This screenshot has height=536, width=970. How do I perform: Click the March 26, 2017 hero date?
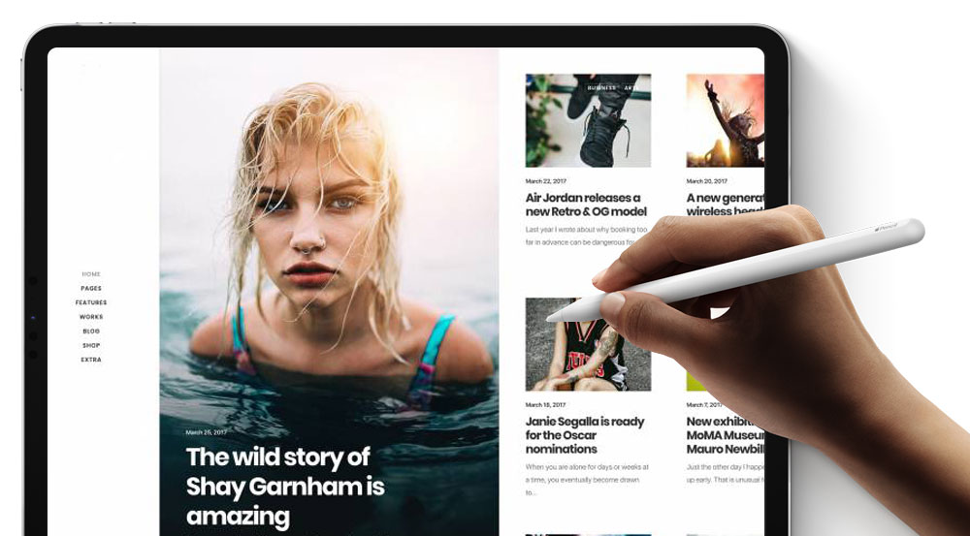click(x=206, y=432)
